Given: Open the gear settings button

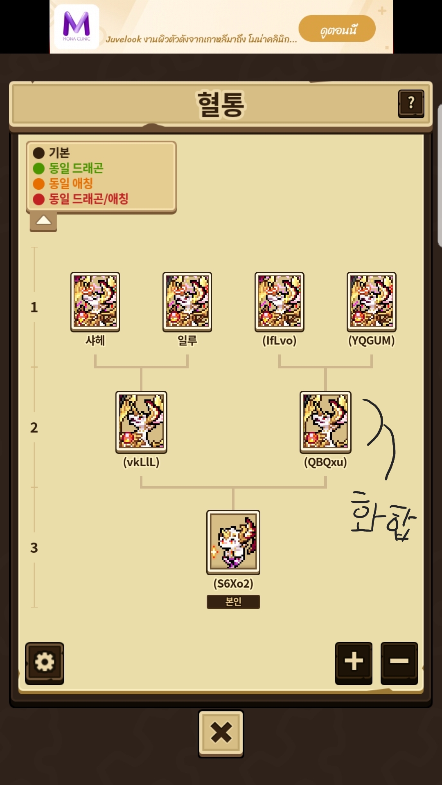Looking at the screenshot, I should tap(45, 663).
